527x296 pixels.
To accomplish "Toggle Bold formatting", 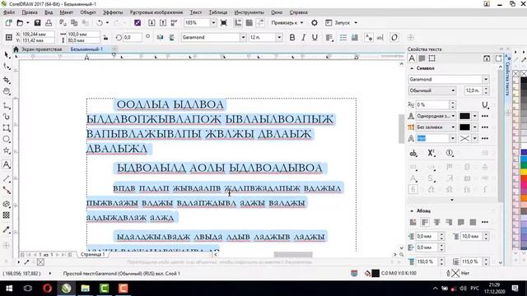I will click(x=292, y=38).
